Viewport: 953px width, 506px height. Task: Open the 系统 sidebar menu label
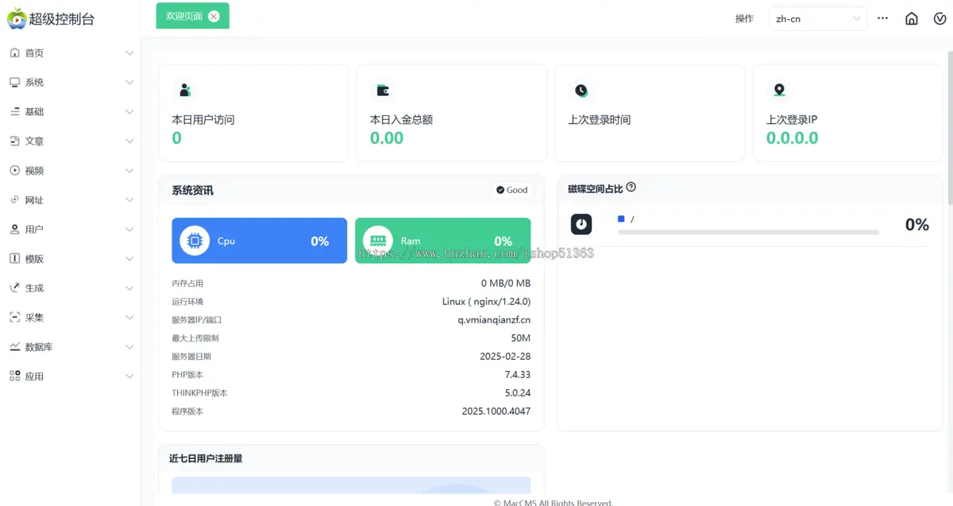click(34, 83)
